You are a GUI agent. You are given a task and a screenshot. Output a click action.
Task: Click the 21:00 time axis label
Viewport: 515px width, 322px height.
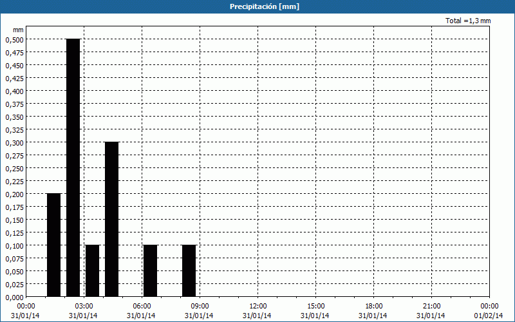point(431,307)
